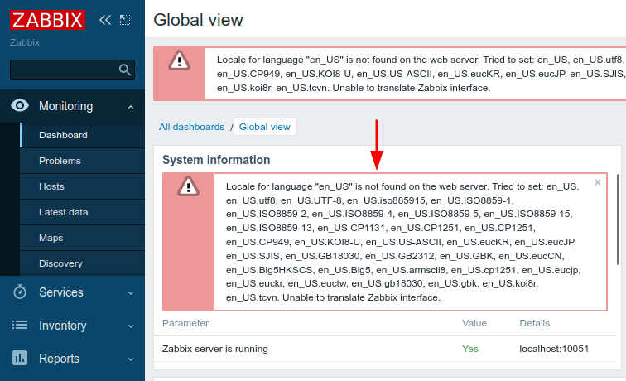Expand the Services menu chevron

131,293
